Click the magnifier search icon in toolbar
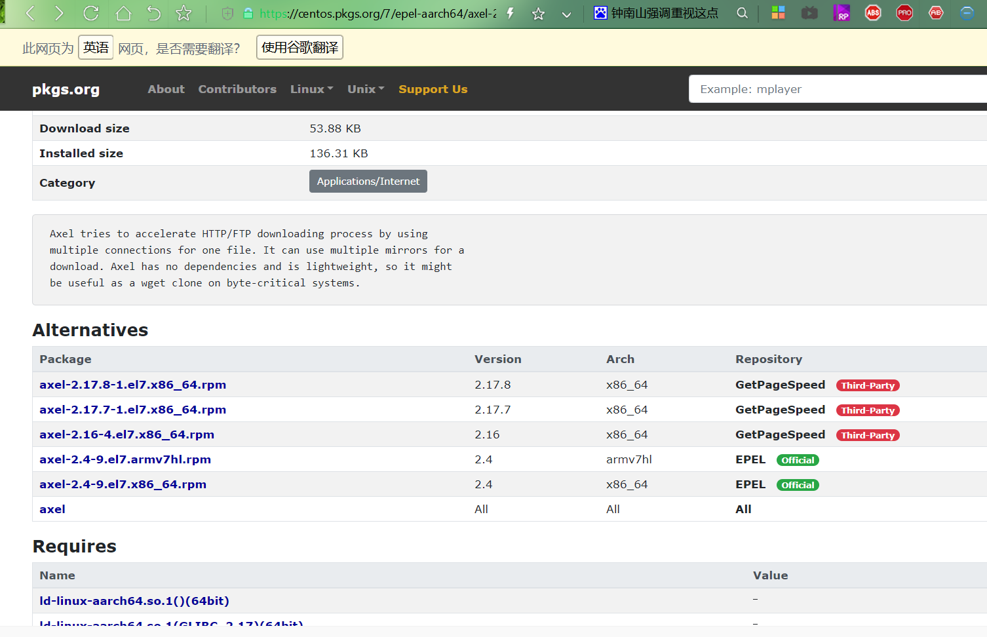987x637 pixels. pyautogui.click(x=742, y=13)
